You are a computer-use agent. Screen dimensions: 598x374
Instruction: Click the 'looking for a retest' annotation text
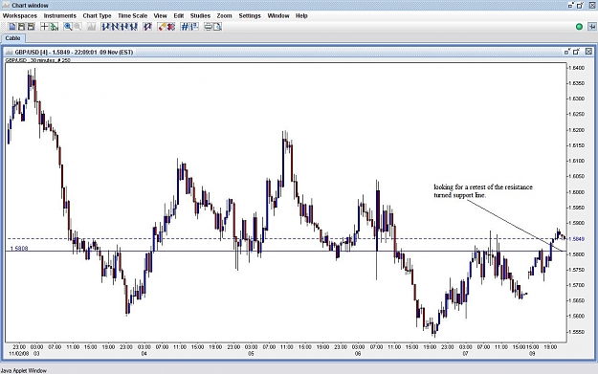483,191
